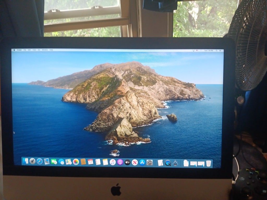Launch System Information icon in Dock
Image resolution: width=267 pixels, height=200 pixels.
click(175, 163)
